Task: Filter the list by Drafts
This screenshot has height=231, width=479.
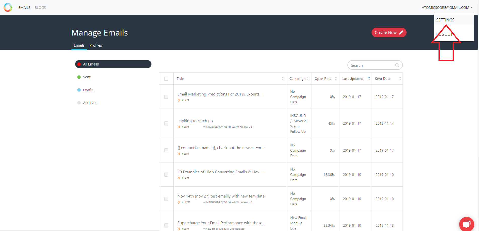Action: (x=88, y=90)
